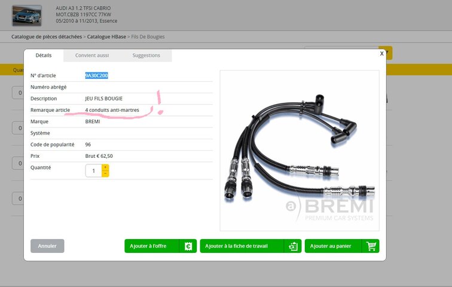Click Ajouter à la fiche de travail

click(x=251, y=246)
